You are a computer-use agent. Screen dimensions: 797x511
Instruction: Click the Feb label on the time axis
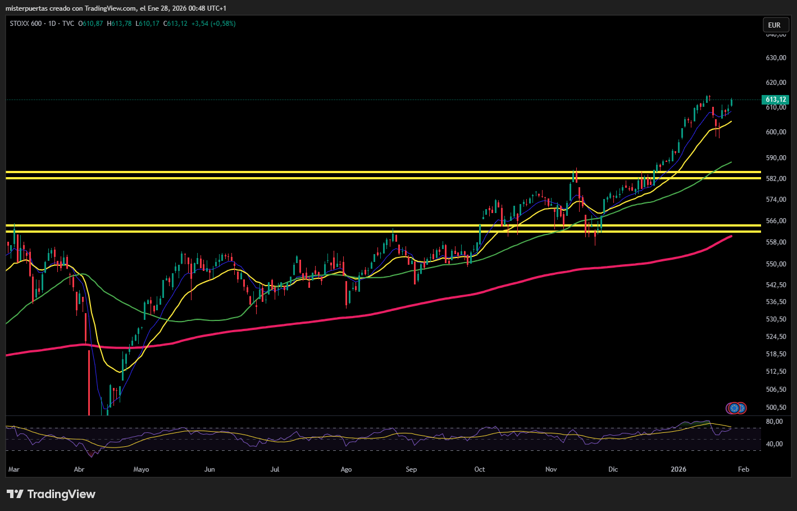pyautogui.click(x=744, y=469)
